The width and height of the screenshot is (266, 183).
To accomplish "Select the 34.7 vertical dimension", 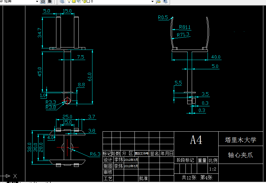I will tap(40, 33).
